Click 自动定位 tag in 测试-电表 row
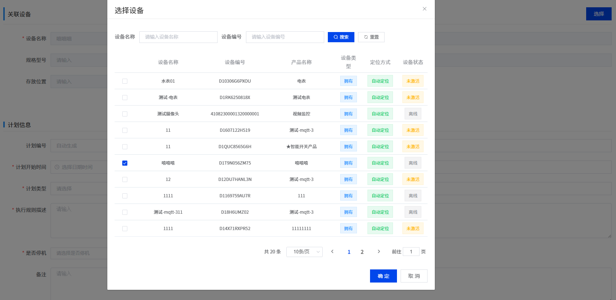Screen dimensions: 616x300 380,98
